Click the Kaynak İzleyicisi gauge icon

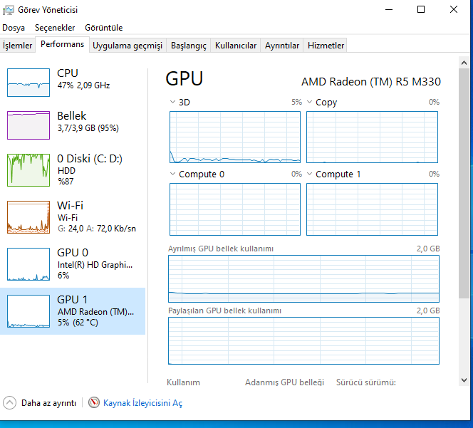click(94, 402)
